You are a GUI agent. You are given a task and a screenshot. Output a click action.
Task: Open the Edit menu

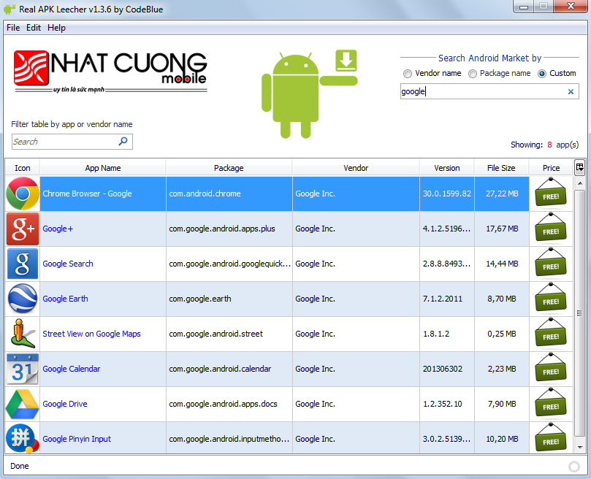point(34,28)
